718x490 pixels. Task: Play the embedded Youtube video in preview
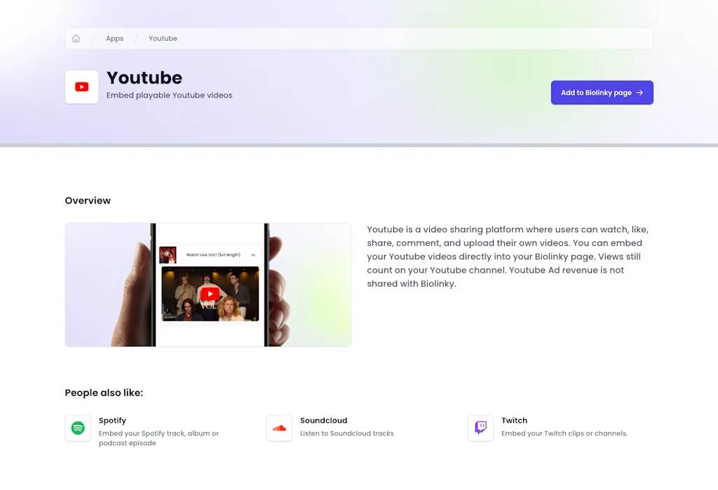[210, 294]
